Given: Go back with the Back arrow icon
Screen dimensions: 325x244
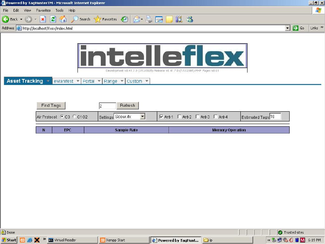Looking at the screenshot, I should tap(6, 19).
